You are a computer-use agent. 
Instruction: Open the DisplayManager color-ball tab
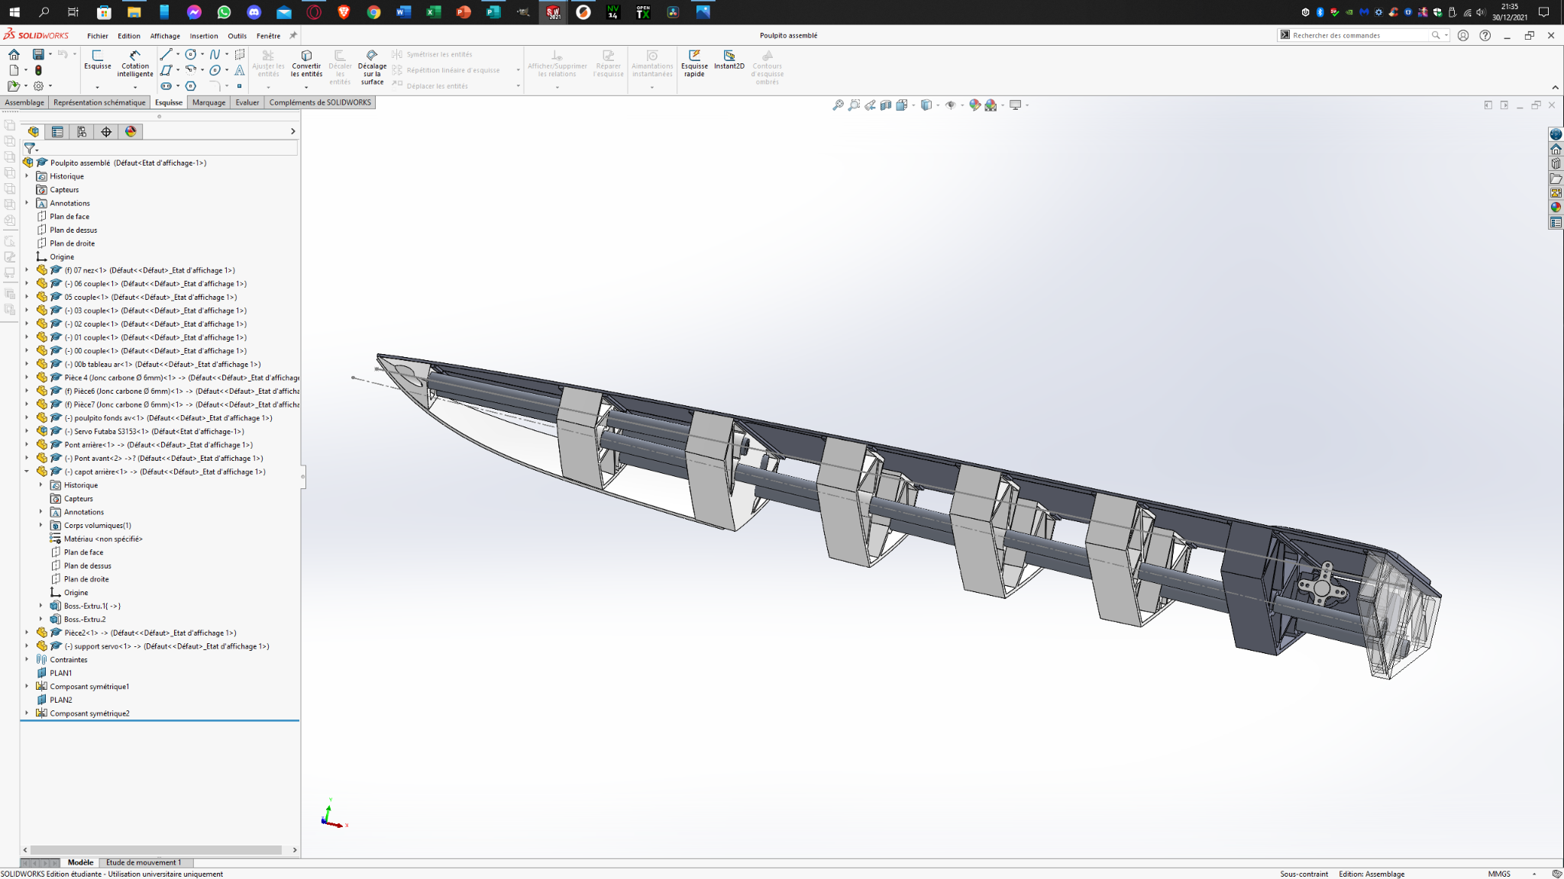coord(131,132)
